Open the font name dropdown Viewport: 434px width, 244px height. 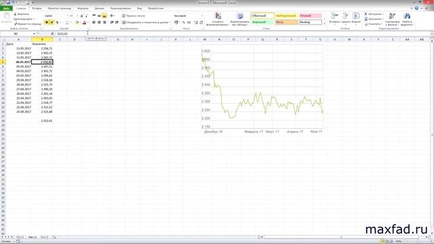click(67, 16)
